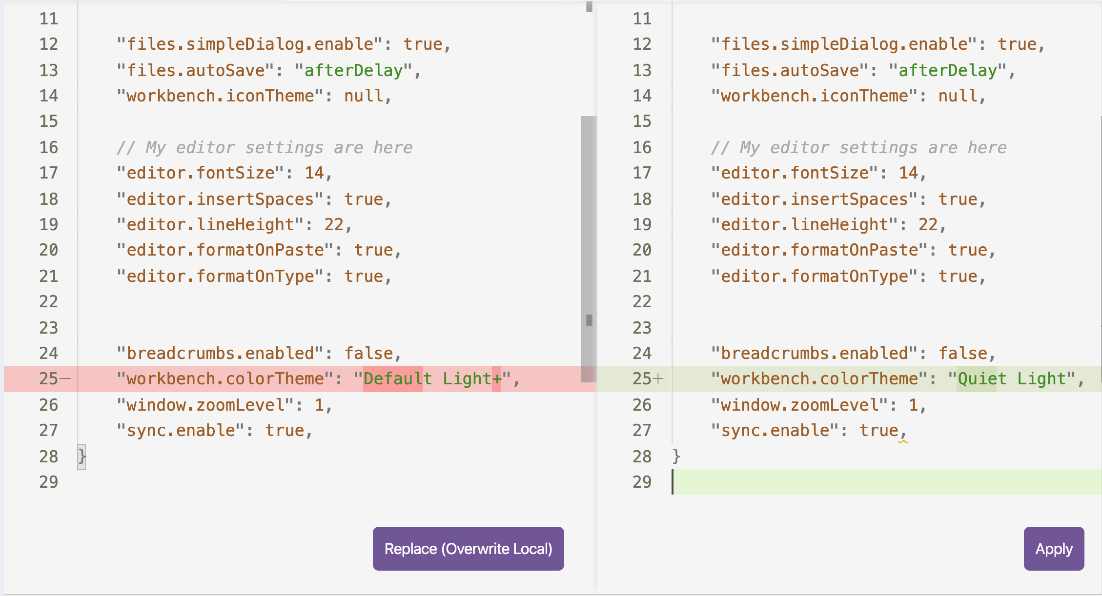The width and height of the screenshot is (1102, 596).
Task: Click the Apply button
Action: pyautogui.click(x=1053, y=548)
